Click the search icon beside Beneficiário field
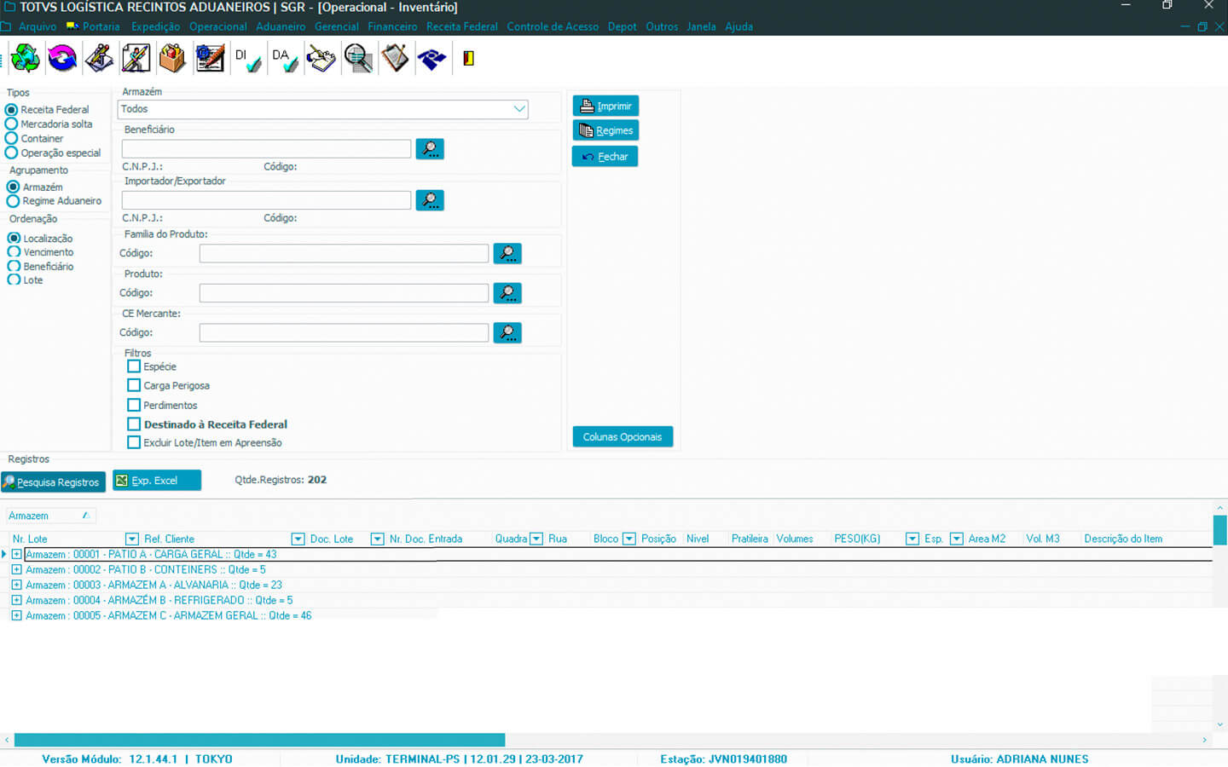 point(430,149)
